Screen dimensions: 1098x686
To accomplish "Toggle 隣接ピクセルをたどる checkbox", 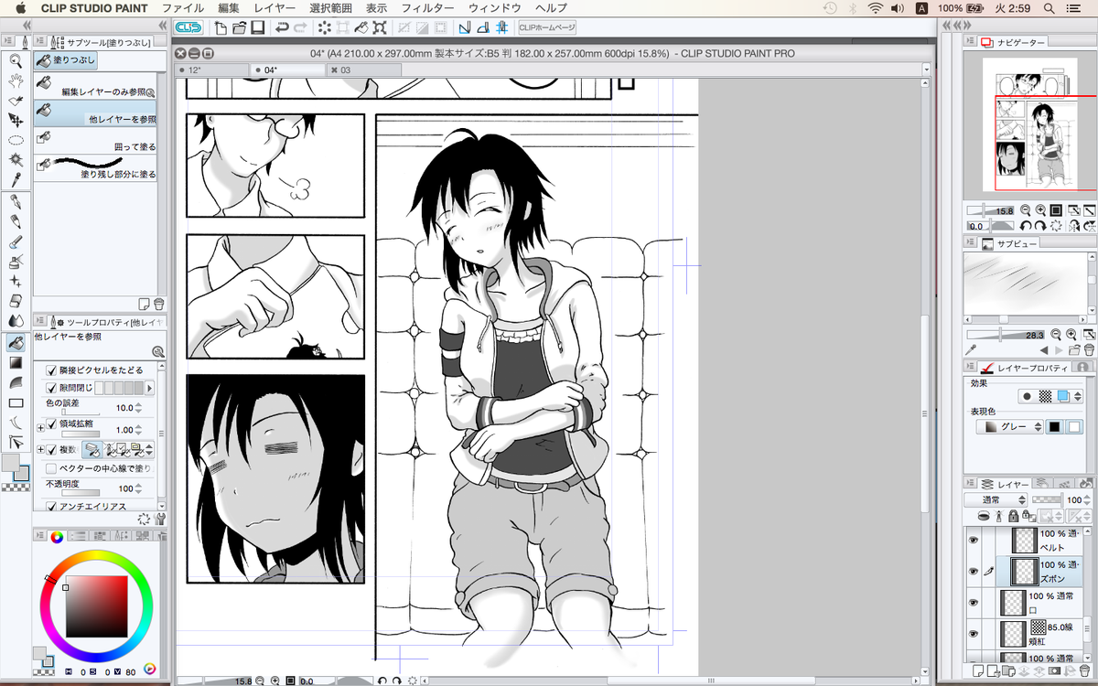I will (x=51, y=370).
